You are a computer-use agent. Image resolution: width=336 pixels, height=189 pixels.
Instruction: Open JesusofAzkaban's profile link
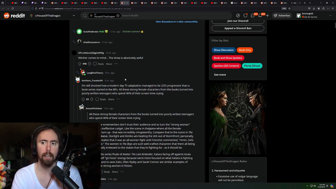click(x=93, y=109)
